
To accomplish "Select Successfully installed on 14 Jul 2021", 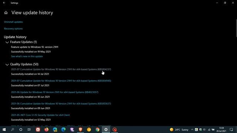I will tap(30, 74).
